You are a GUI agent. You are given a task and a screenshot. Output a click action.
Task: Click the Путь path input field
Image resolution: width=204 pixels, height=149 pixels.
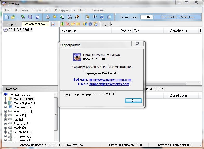(x=156, y=24)
